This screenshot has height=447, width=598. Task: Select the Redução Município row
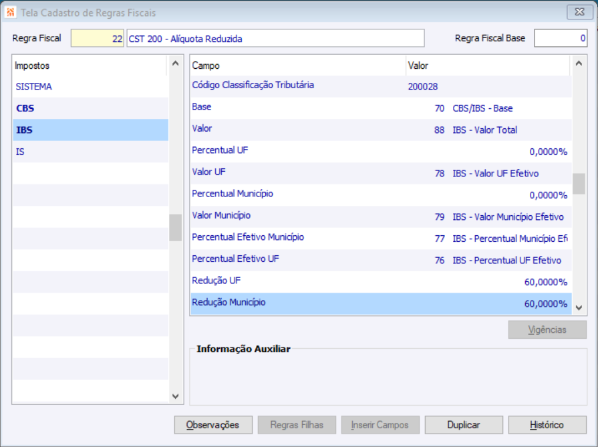[x=381, y=304]
